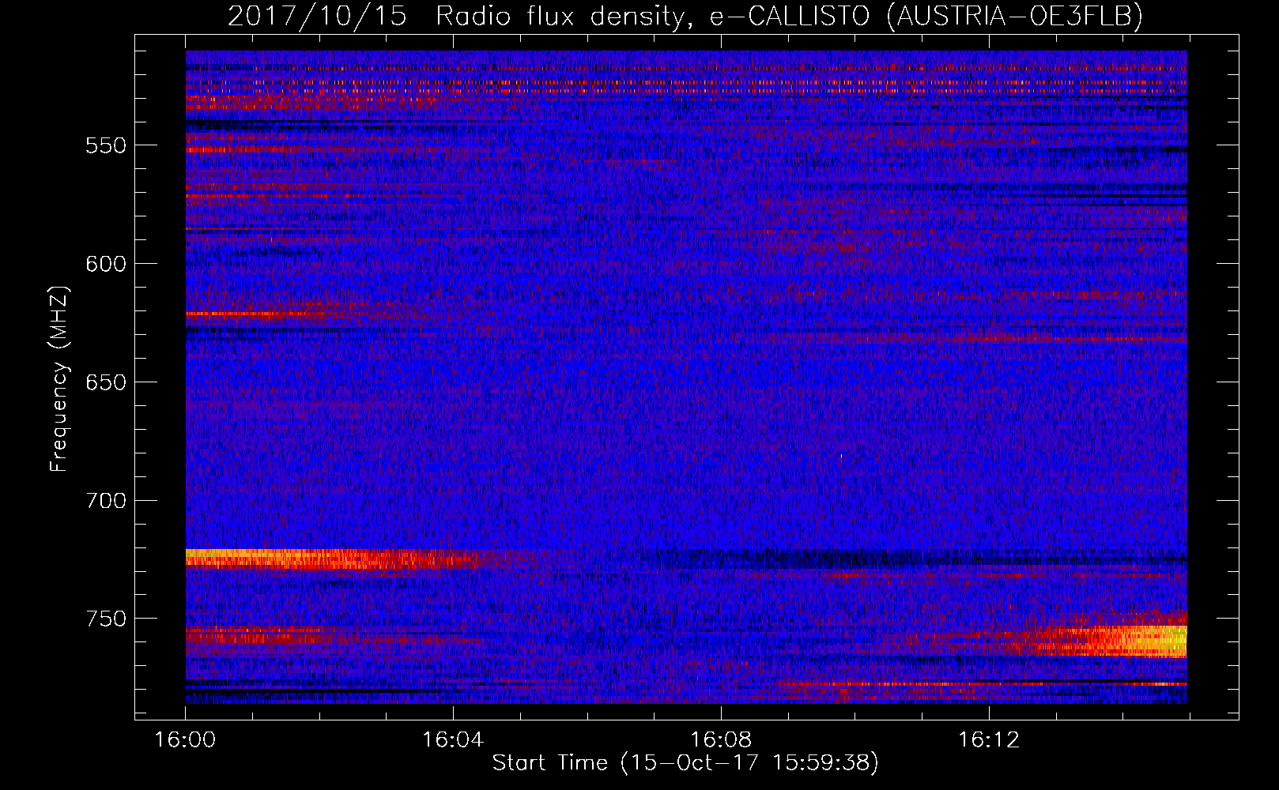The image size is (1279, 790).
Task: Click the 16:00 time tick label
Action: click(185, 740)
